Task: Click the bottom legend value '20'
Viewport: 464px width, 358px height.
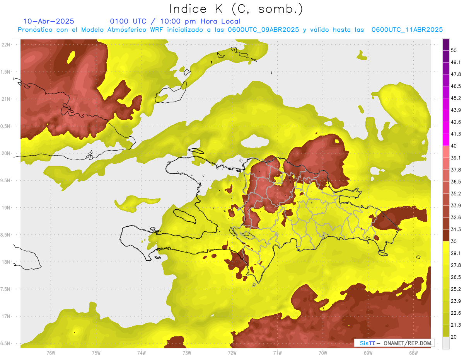Action: pyautogui.click(x=454, y=336)
